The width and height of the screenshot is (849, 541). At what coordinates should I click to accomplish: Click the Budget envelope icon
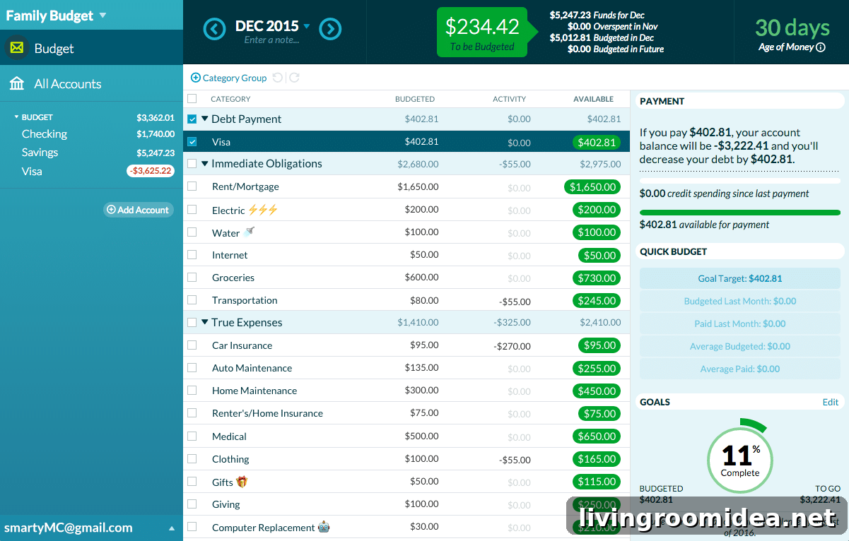tap(17, 48)
